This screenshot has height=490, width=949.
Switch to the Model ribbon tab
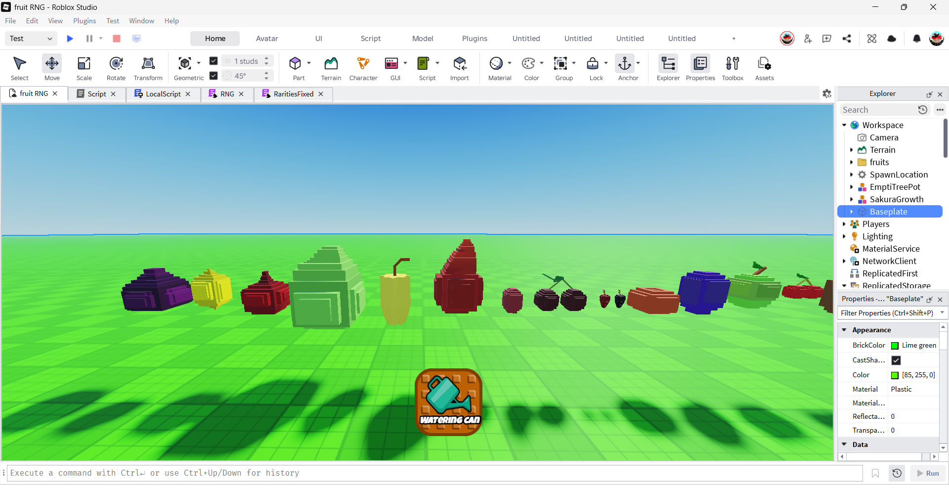(x=423, y=39)
